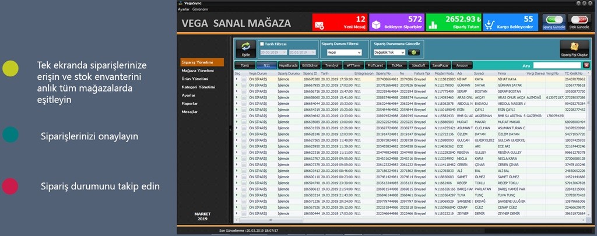Open the Yeni Mesaj envelope tile

click(x=340, y=23)
